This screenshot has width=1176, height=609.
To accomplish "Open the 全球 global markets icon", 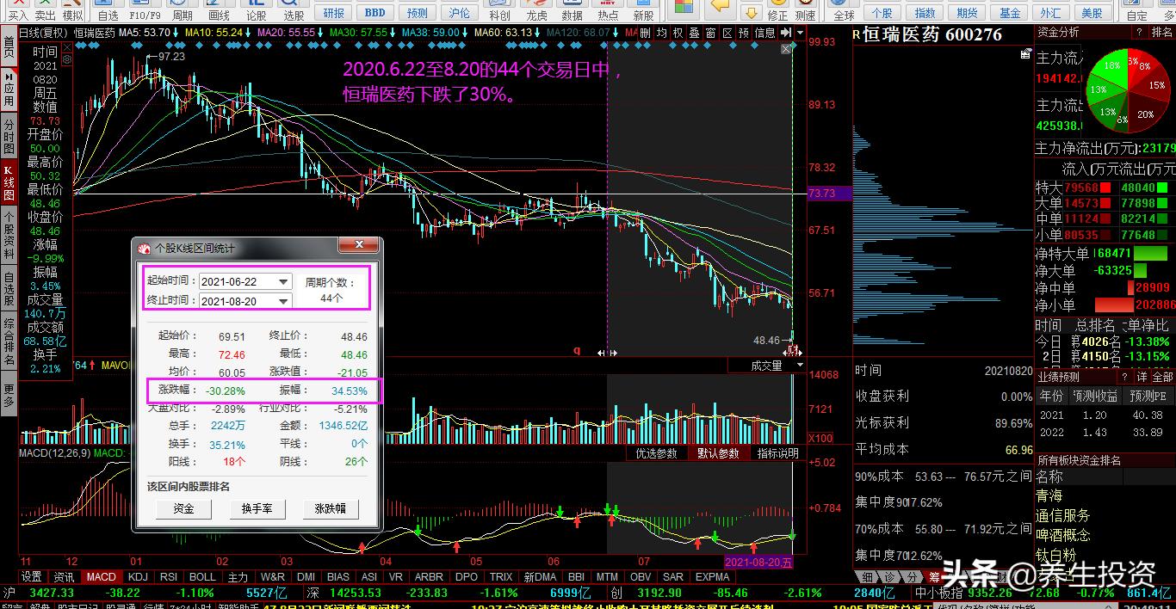I will pyautogui.click(x=844, y=10).
